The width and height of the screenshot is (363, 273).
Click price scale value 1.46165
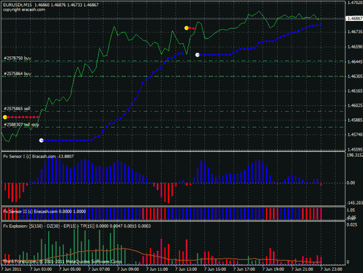(x=354, y=91)
